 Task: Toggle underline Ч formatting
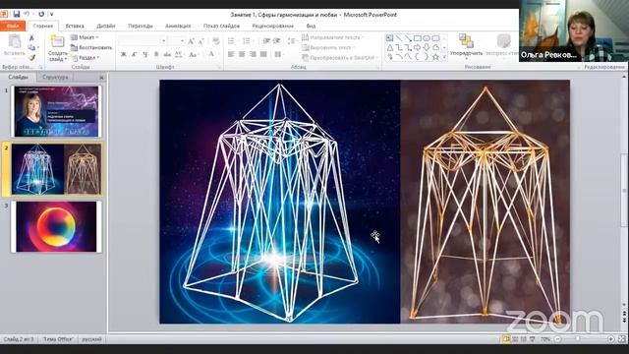point(145,54)
